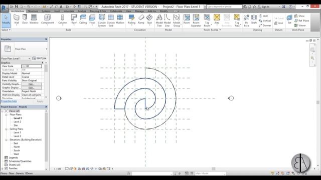Image resolution: width=321 pixels, height=180 pixels.
Task: Click the Grid datum tool
Action: click(278, 23)
